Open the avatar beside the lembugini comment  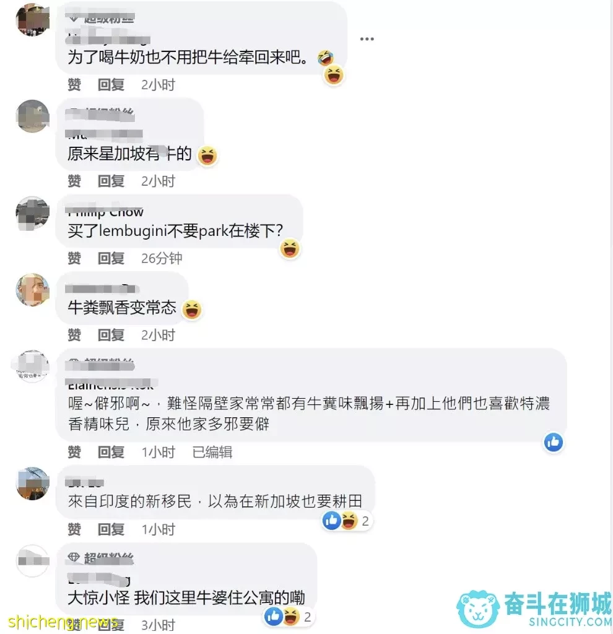click(x=32, y=213)
